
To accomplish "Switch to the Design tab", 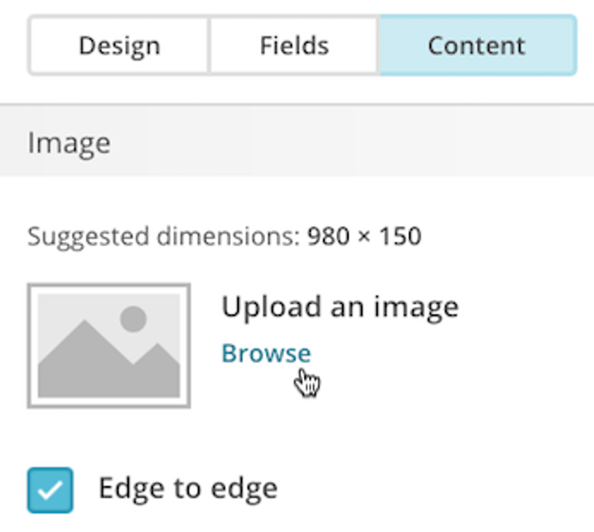I will point(119,46).
